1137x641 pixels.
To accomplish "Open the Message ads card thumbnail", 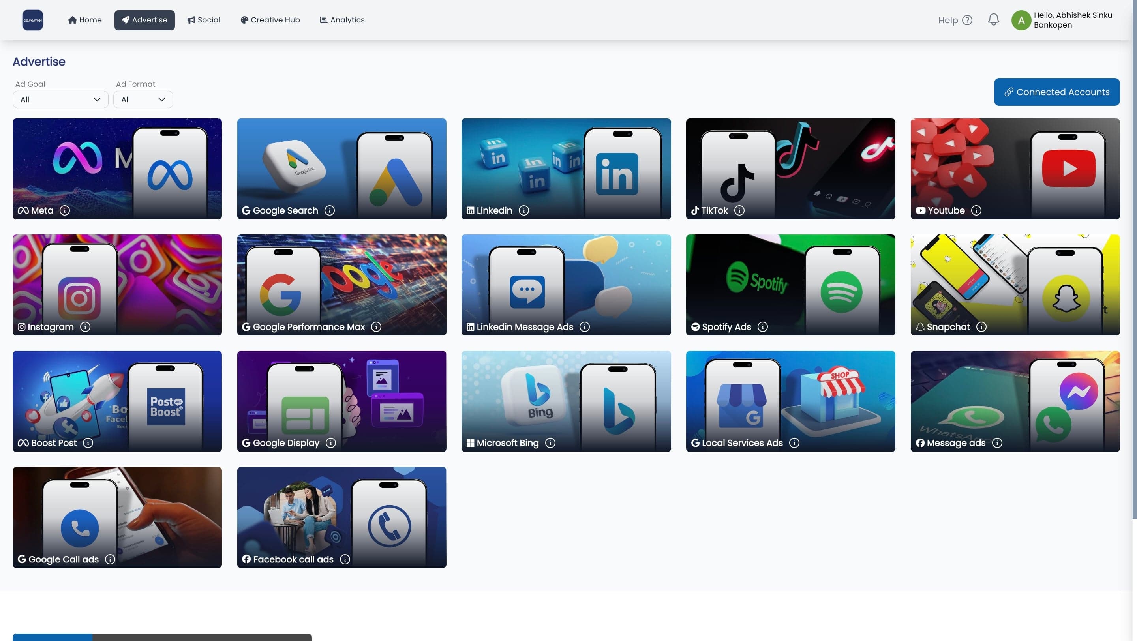I will [x=1015, y=401].
